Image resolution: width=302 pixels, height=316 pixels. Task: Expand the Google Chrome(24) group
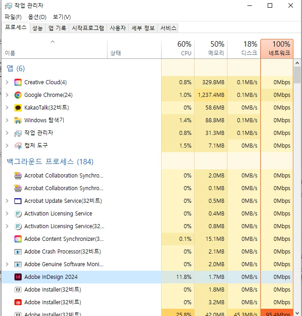7,95
